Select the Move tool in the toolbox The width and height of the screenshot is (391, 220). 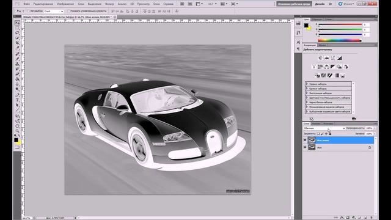(x=17, y=23)
